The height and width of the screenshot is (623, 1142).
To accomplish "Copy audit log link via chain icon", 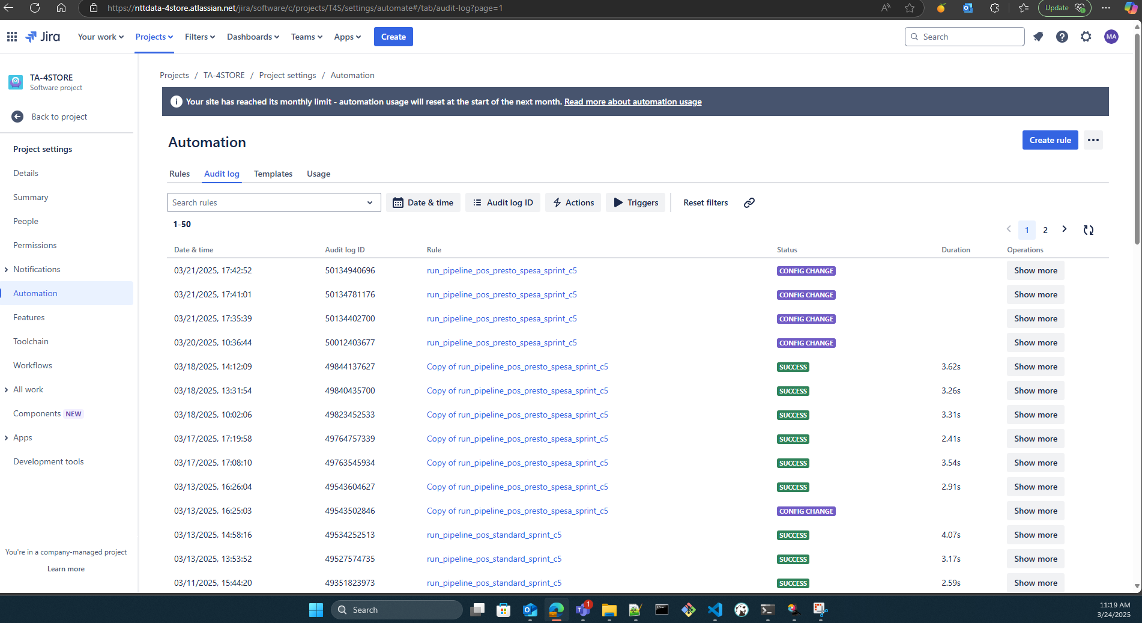I will tap(749, 203).
